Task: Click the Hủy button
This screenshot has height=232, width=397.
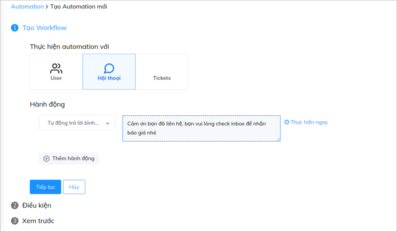Action: 74,187
